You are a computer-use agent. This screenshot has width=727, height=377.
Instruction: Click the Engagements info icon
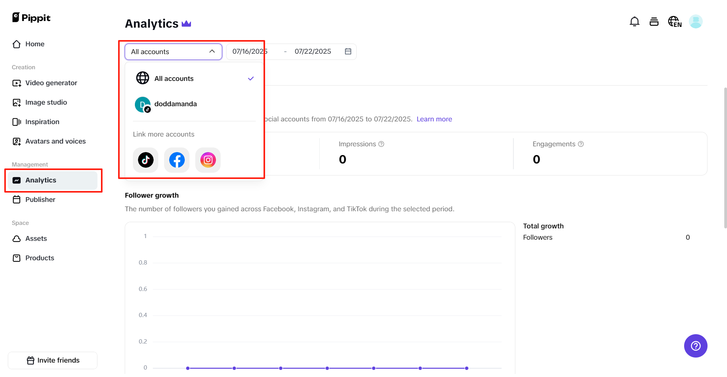tap(581, 144)
